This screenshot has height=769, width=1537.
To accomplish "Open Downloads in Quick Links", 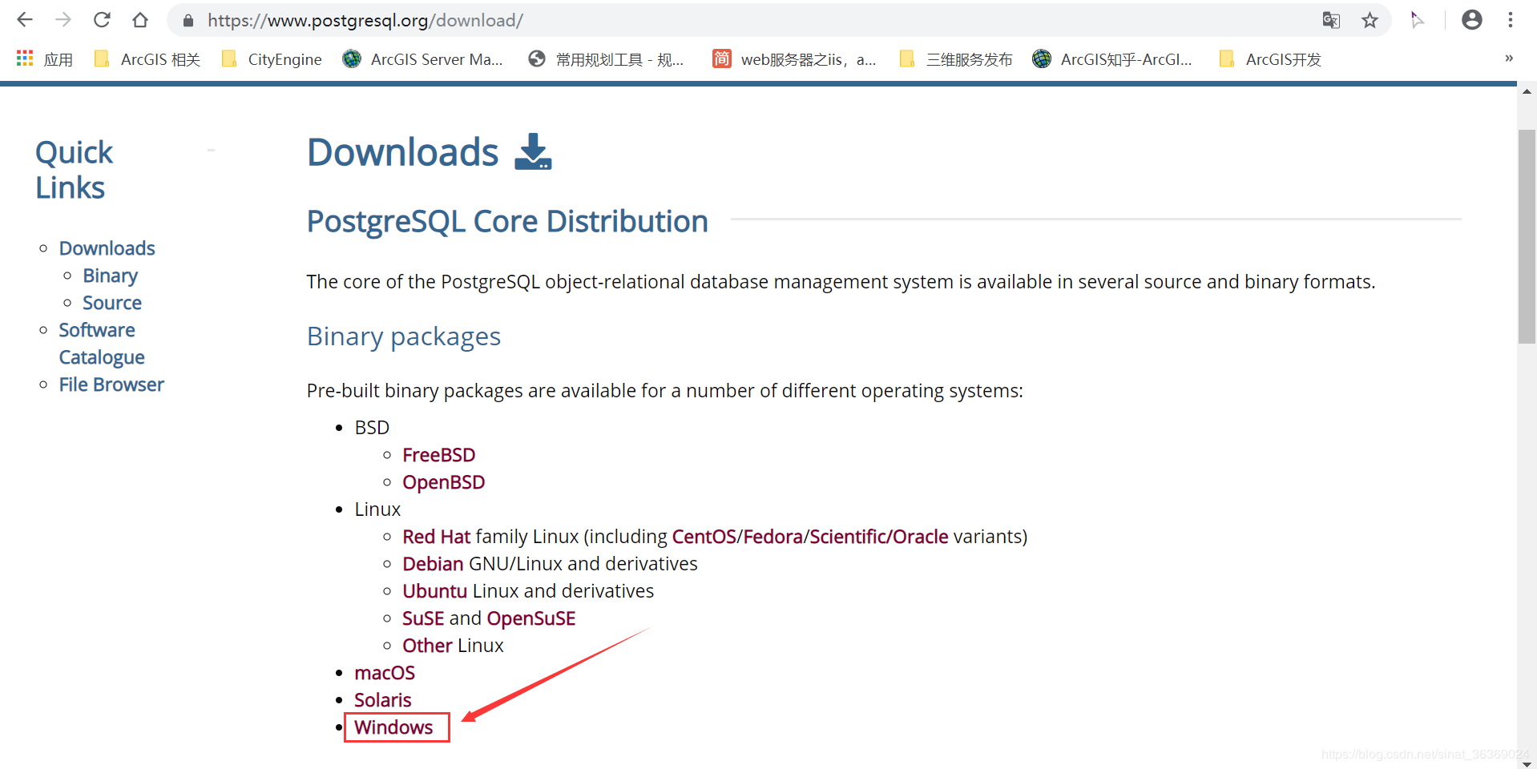I will tap(107, 248).
